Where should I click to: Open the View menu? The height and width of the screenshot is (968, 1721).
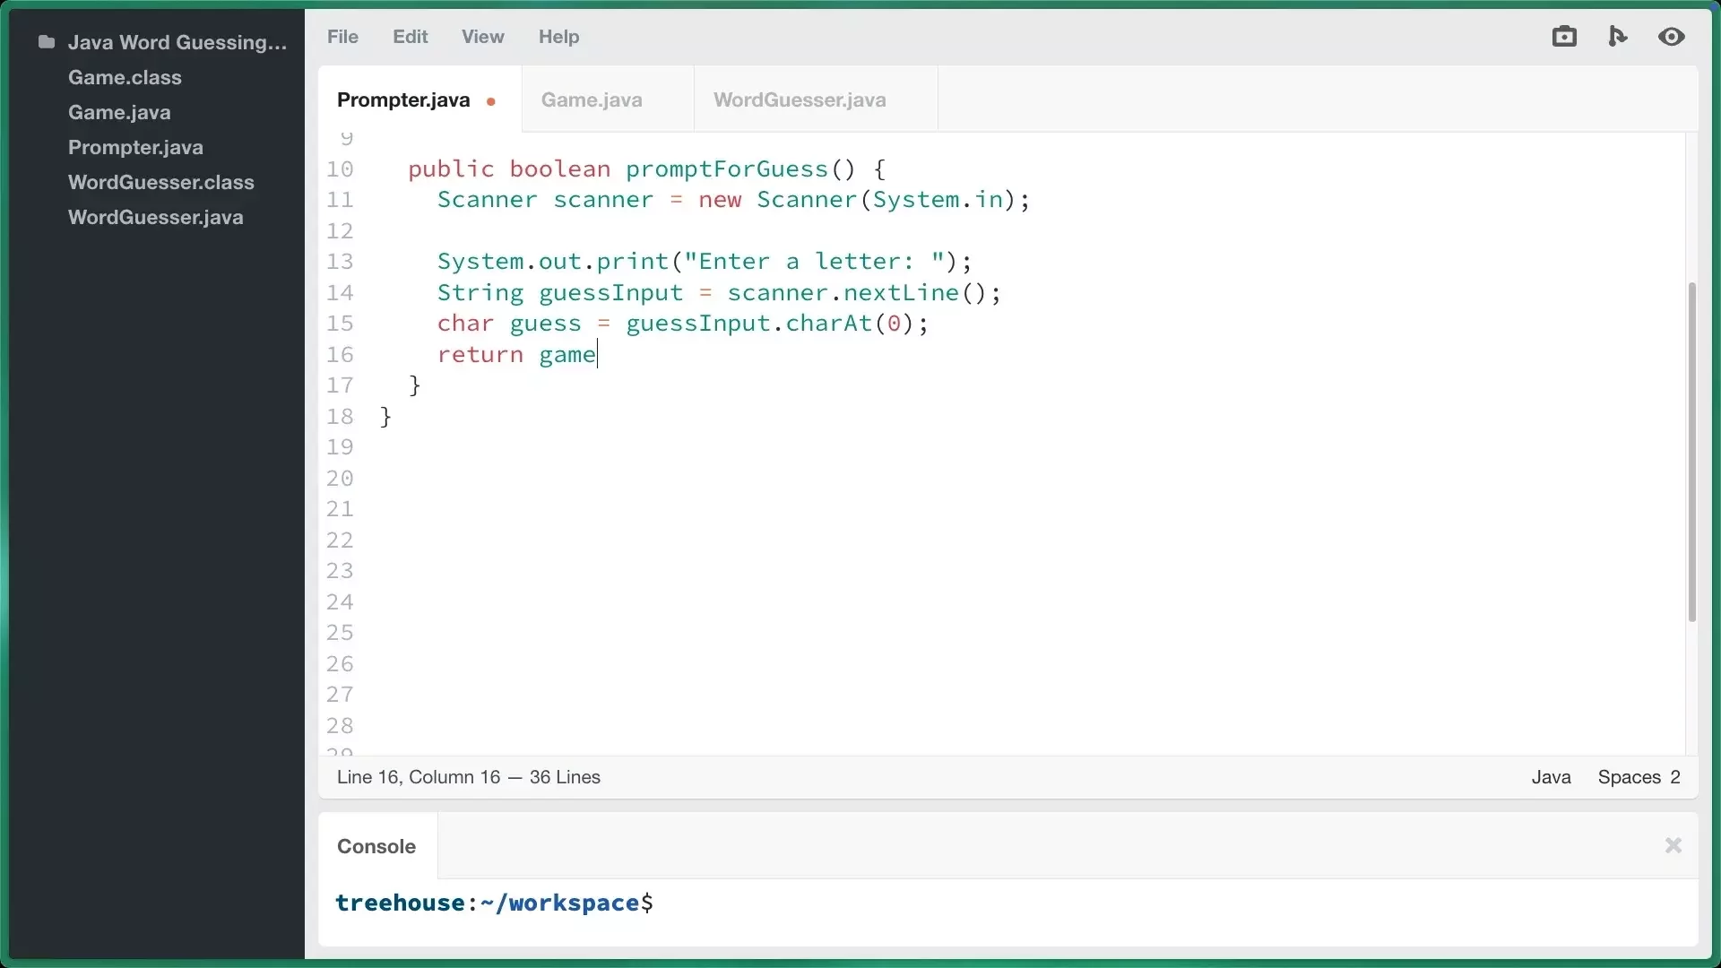(482, 37)
